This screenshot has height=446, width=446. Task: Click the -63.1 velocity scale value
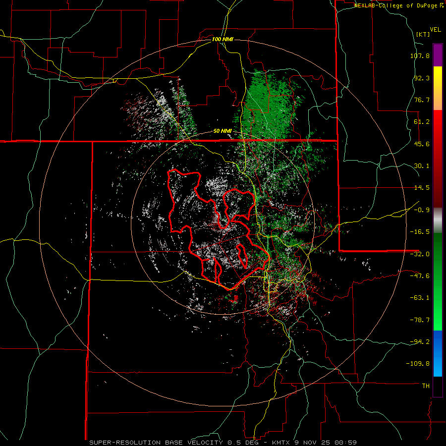[420, 298]
